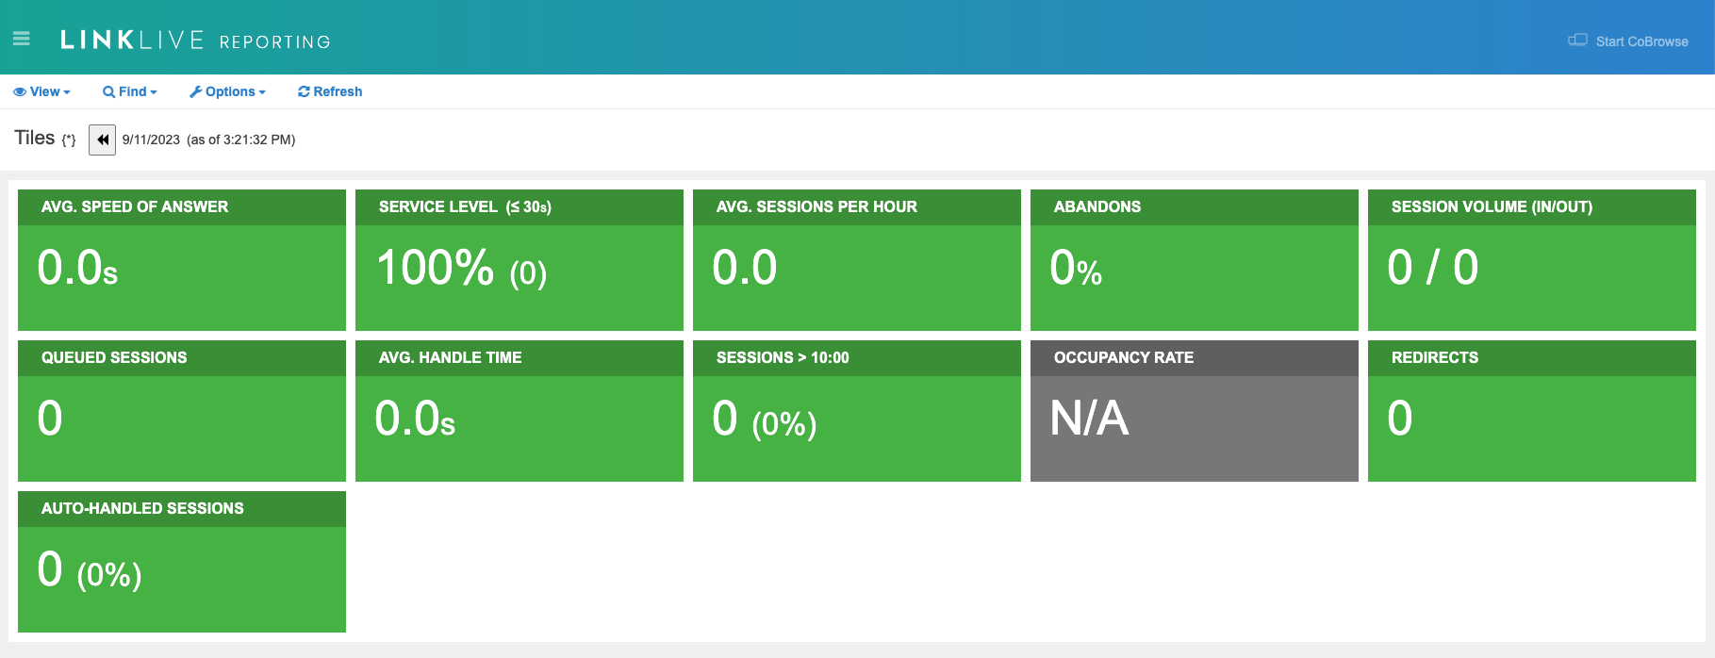The width and height of the screenshot is (1715, 658).
Task: Open the hamburger navigation menu
Action: [x=21, y=39]
